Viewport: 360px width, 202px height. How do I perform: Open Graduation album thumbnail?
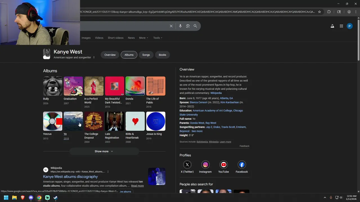point(73,86)
